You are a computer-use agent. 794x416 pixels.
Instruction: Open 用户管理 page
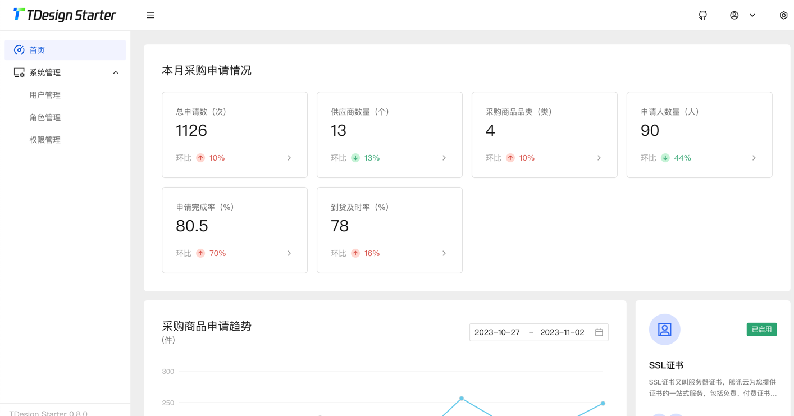[45, 95]
